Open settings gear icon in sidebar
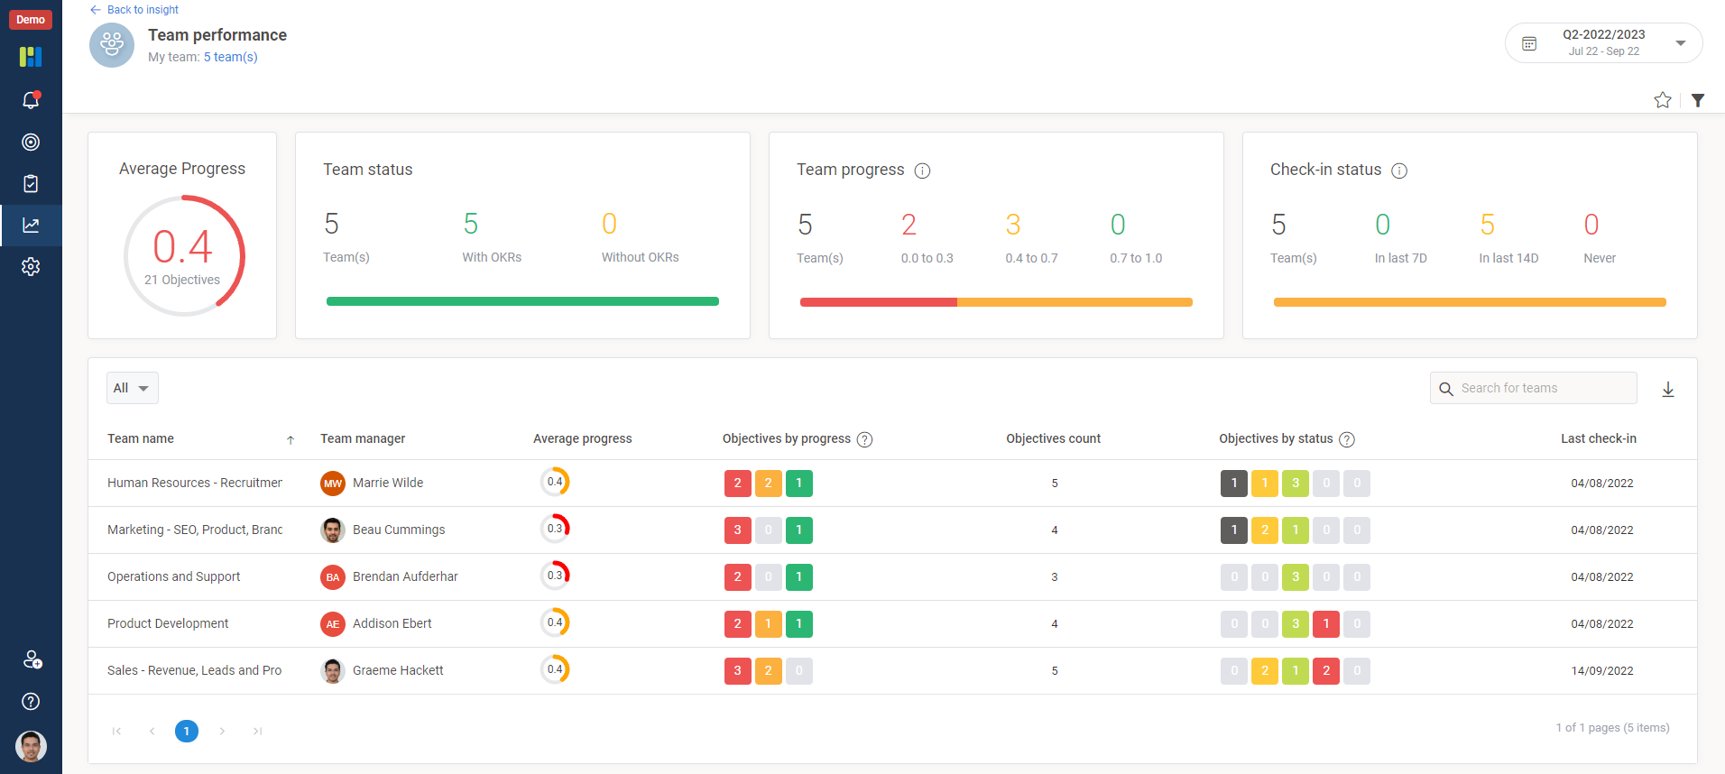The width and height of the screenshot is (1725, 774). pos(31,267)
